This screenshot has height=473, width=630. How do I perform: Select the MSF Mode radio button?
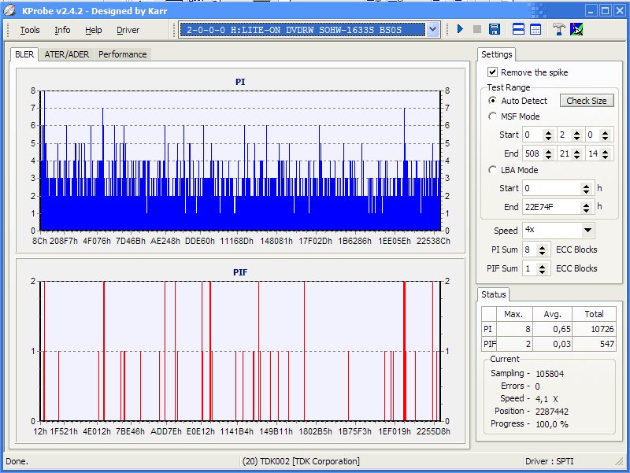click(x=492, y=116)
